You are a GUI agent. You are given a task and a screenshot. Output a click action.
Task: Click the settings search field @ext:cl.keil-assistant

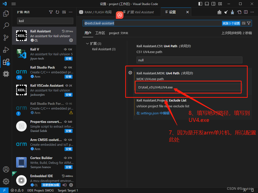click(152, 23)
